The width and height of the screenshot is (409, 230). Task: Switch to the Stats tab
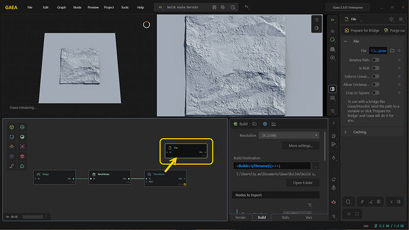point(285,217)
